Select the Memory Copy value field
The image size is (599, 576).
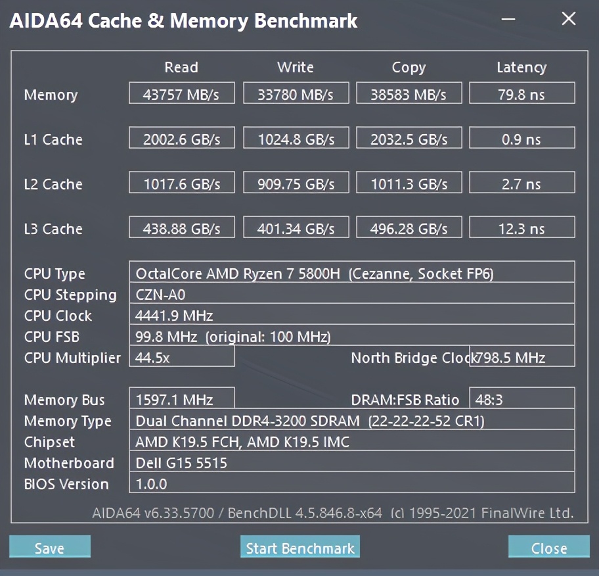pyautogui.click(x=409, y=94)
